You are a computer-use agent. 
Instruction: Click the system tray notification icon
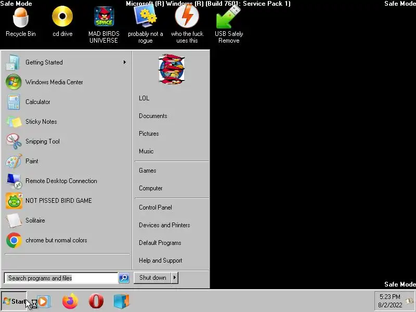410,302
